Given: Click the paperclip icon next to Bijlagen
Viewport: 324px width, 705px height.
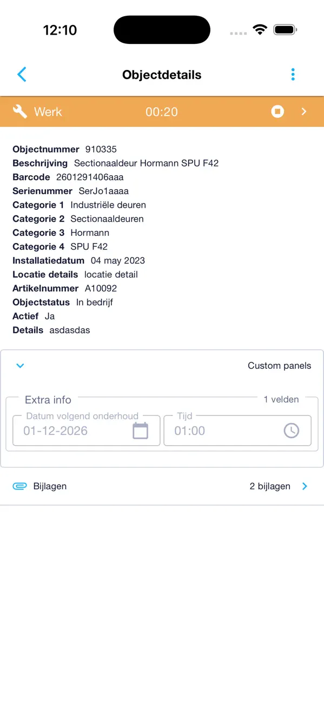Looking at the screenshot, I should click(19, 486).
